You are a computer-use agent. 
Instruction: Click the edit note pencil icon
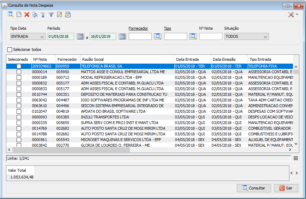[x=60, y=14]
